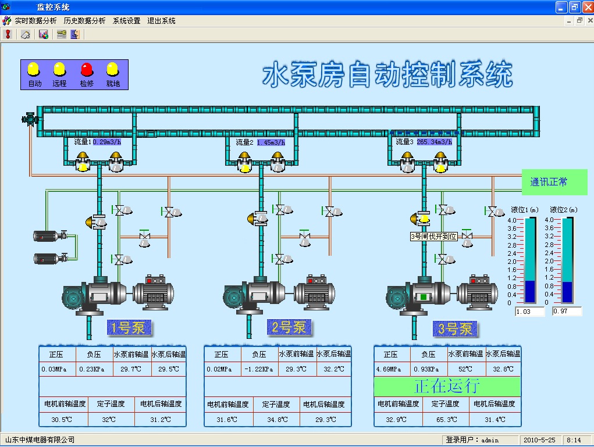Toggle the 自动 (auto) mode indicator lamp
The image size is (594, 447).
click(34, 70)
